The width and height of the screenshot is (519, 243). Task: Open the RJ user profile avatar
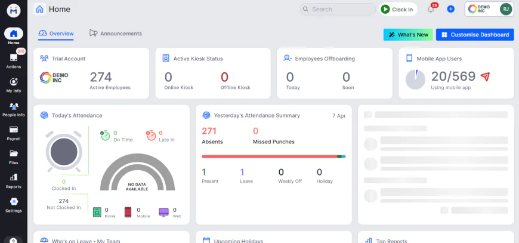pos(505,9)
